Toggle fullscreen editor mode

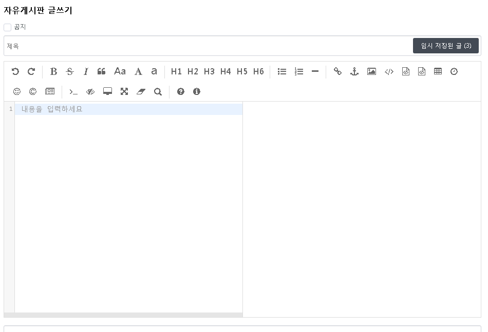coord(124,92)
